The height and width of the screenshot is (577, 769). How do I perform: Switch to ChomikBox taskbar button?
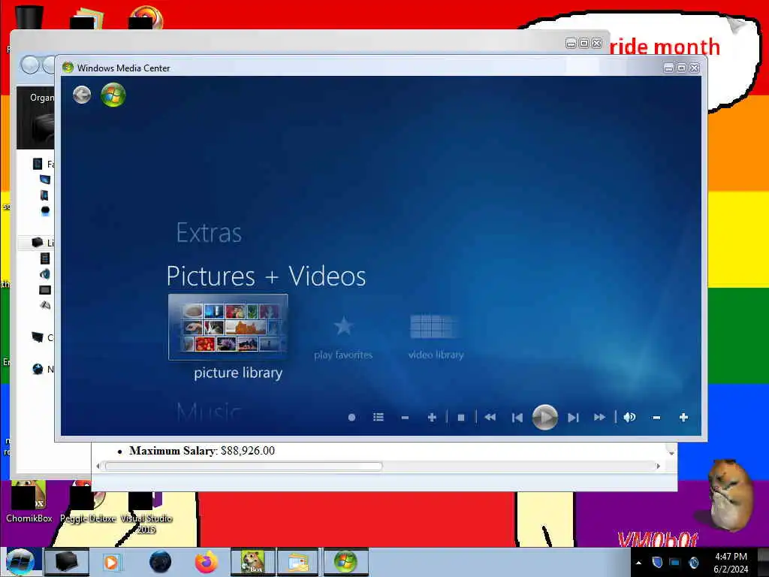click(x=252, y=562)
